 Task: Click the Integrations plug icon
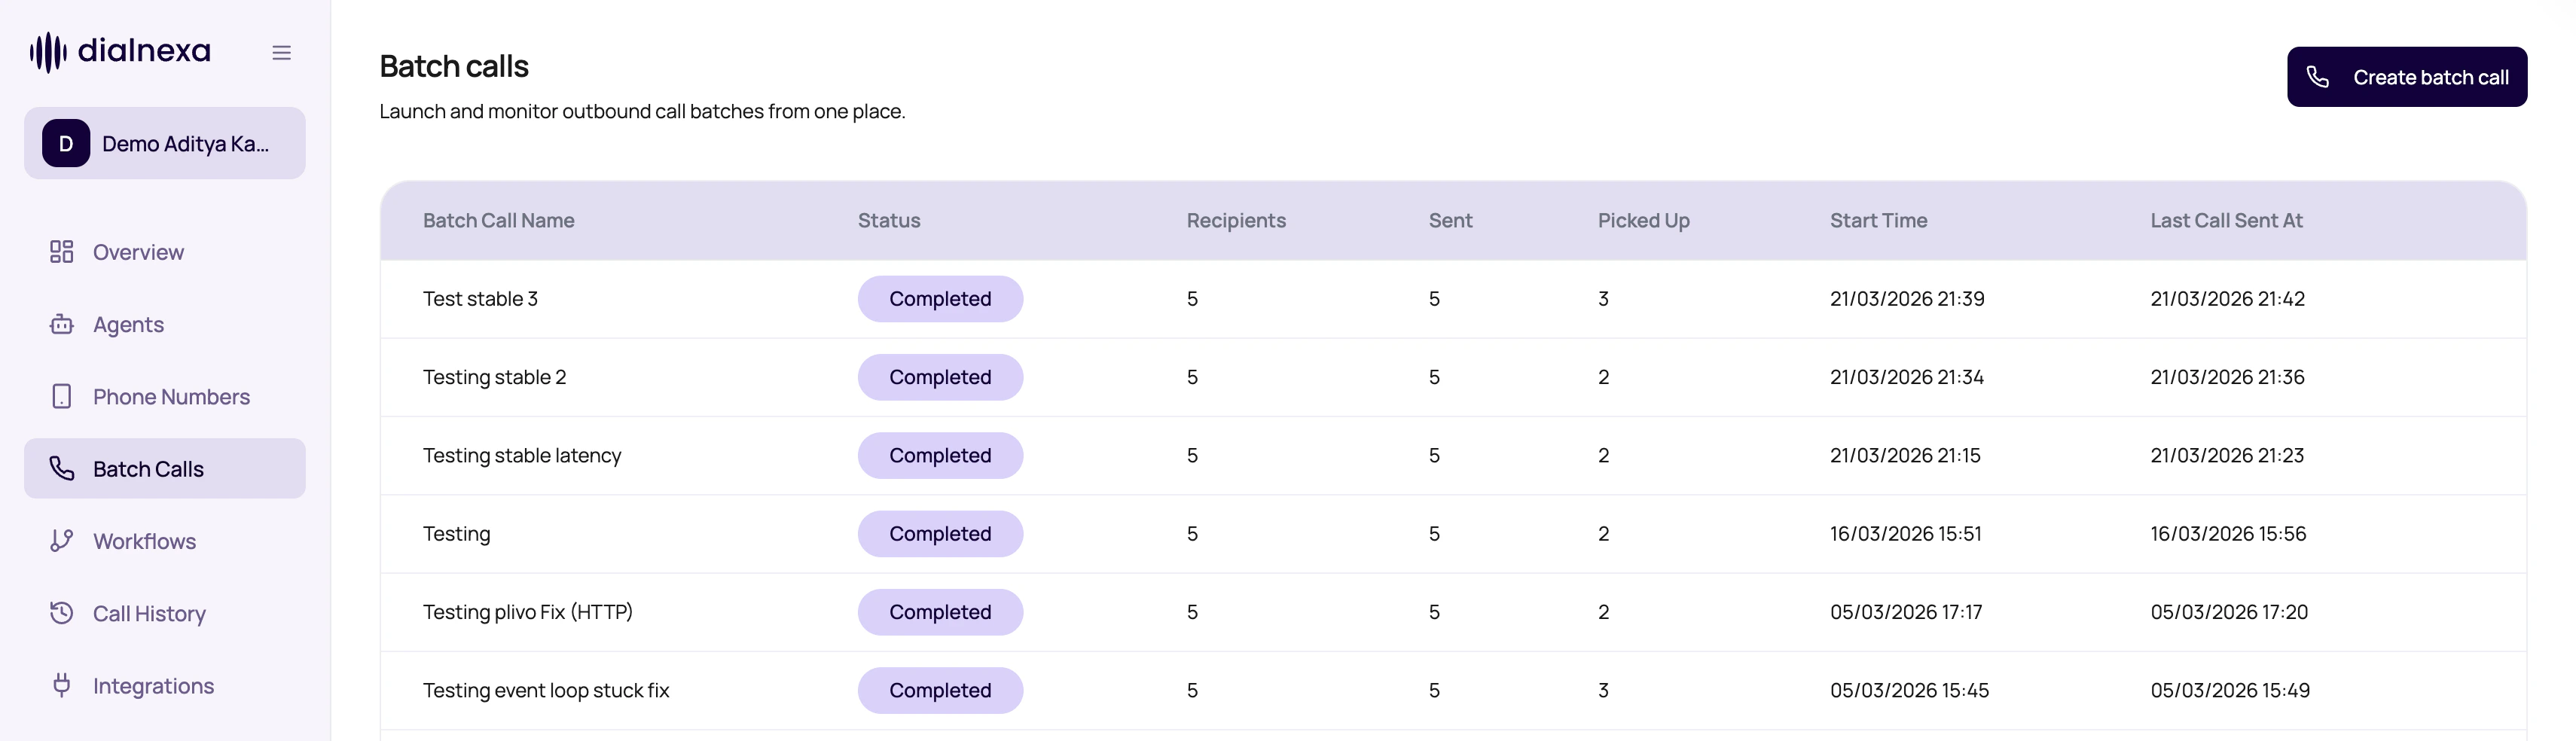(x=62, y=685)
